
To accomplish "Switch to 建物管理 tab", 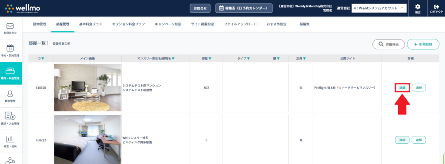I will pos(40,24).
